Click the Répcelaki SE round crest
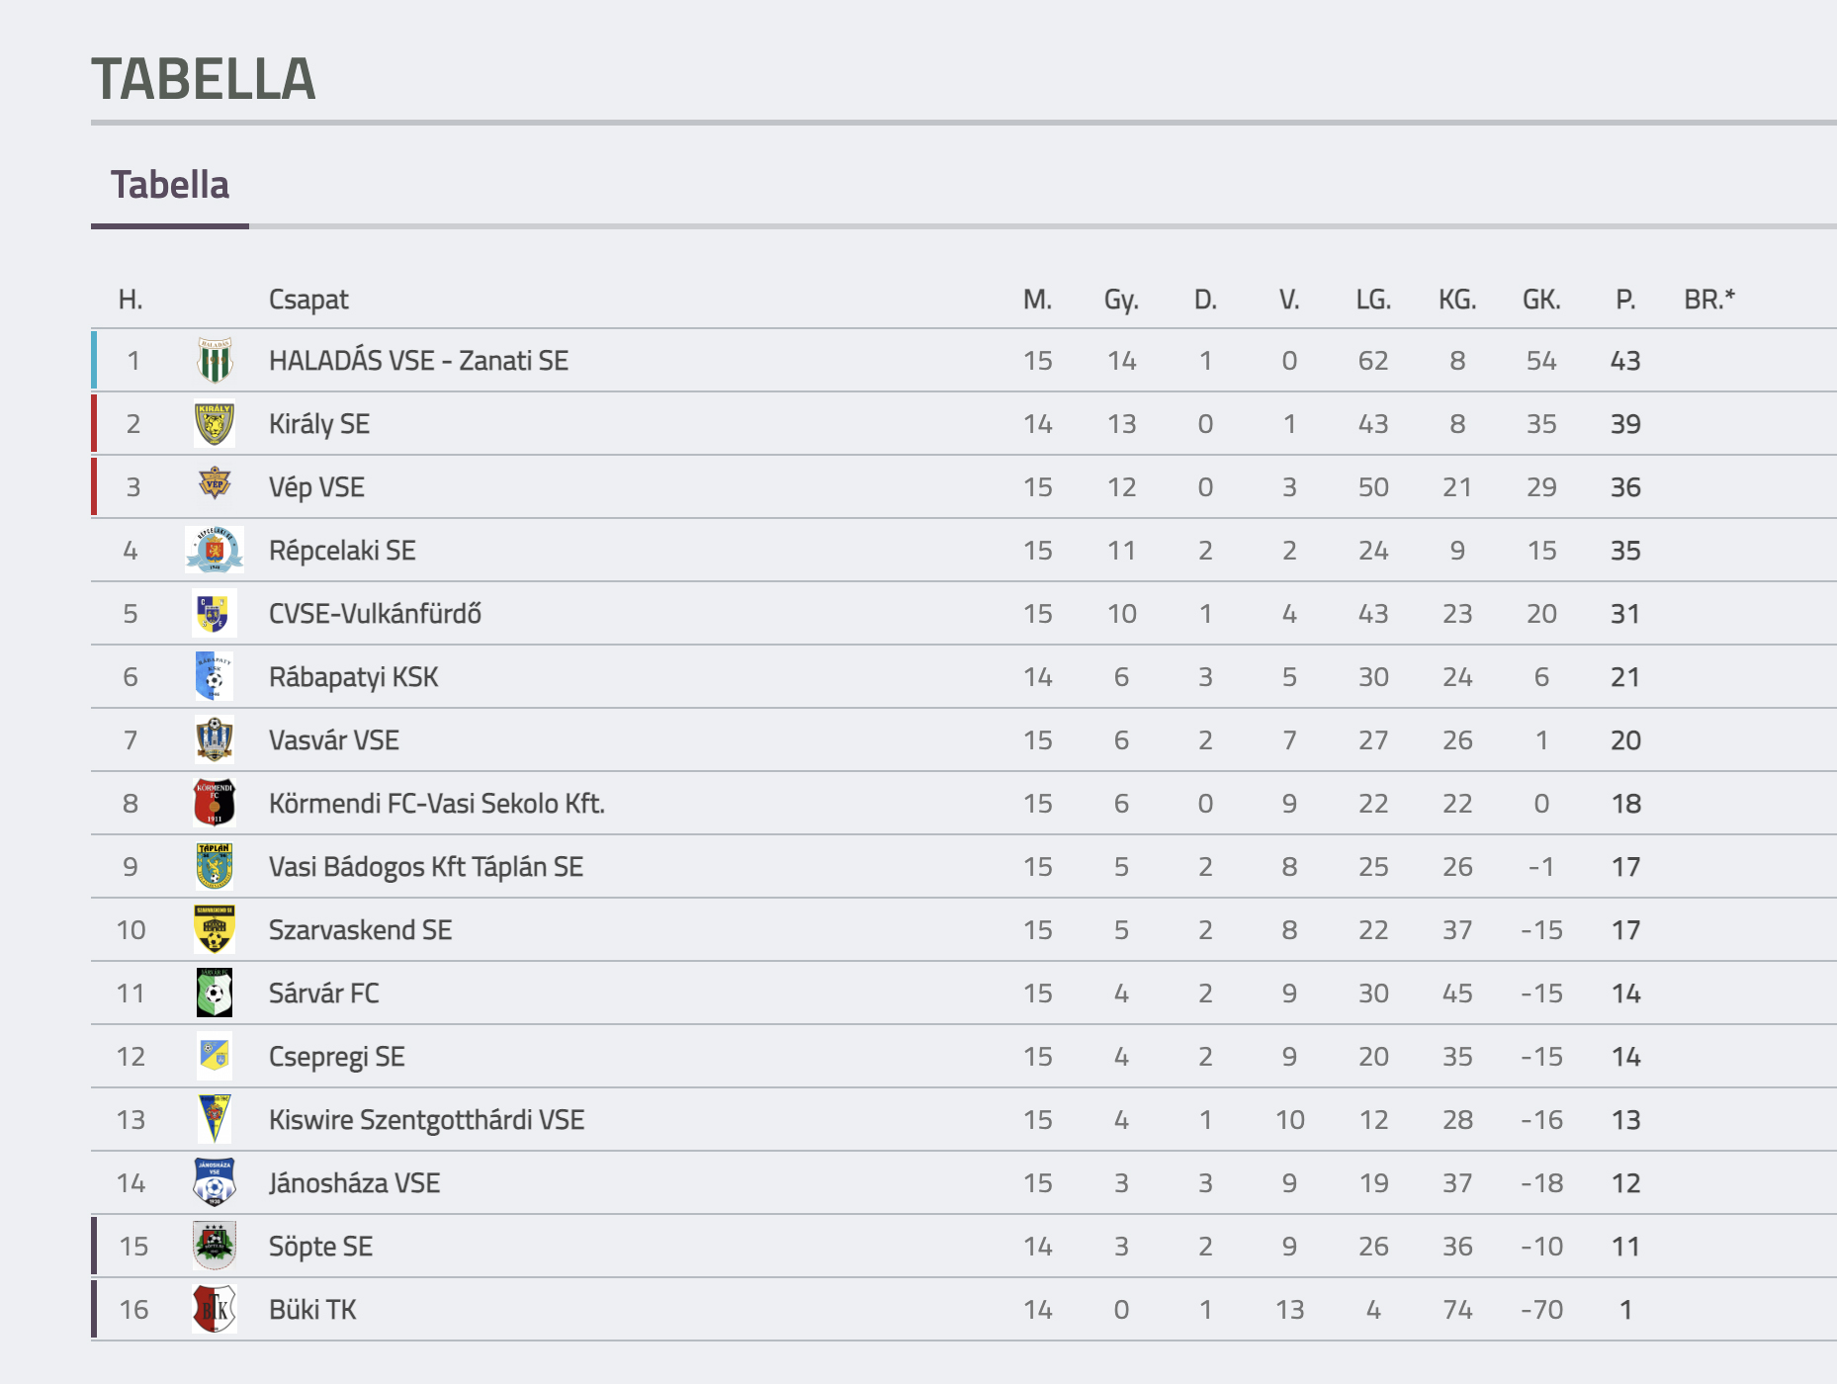The width and height of the screenshot is (1837, 1384). pyautogui.click(x=215, y=551)
